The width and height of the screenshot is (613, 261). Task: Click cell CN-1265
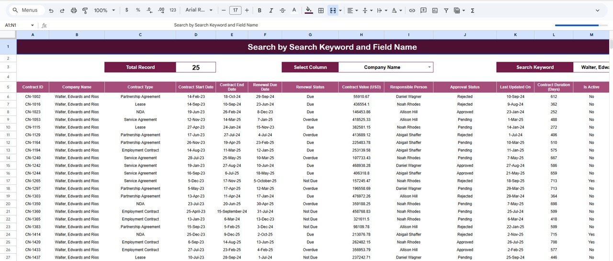[33, 181]
